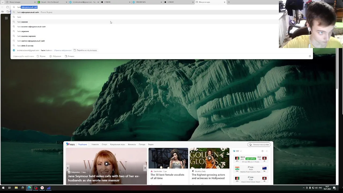This screenshot has width=343, height=193.
Task: Open the 21 янв. 16:30 cricket match
Action: click(251, 169)
